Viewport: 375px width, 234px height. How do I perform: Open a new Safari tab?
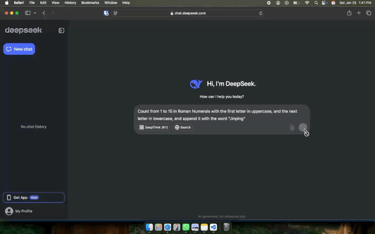coord(359,13)
